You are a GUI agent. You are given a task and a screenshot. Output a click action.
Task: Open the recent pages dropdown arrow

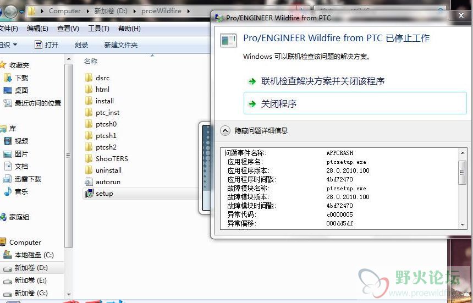21,12
